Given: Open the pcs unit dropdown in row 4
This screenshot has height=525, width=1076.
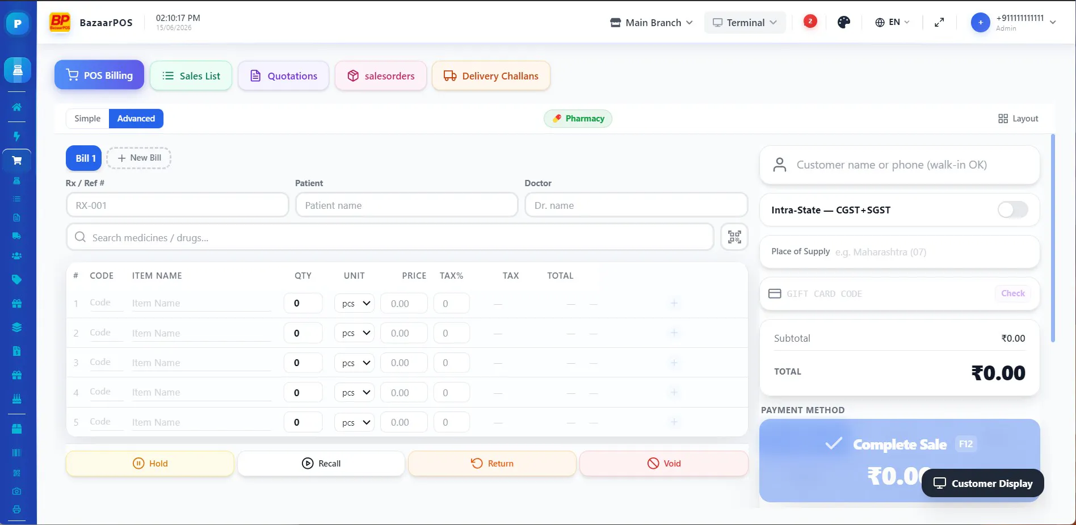Looking at the screenshot, I should pos(355,393).
